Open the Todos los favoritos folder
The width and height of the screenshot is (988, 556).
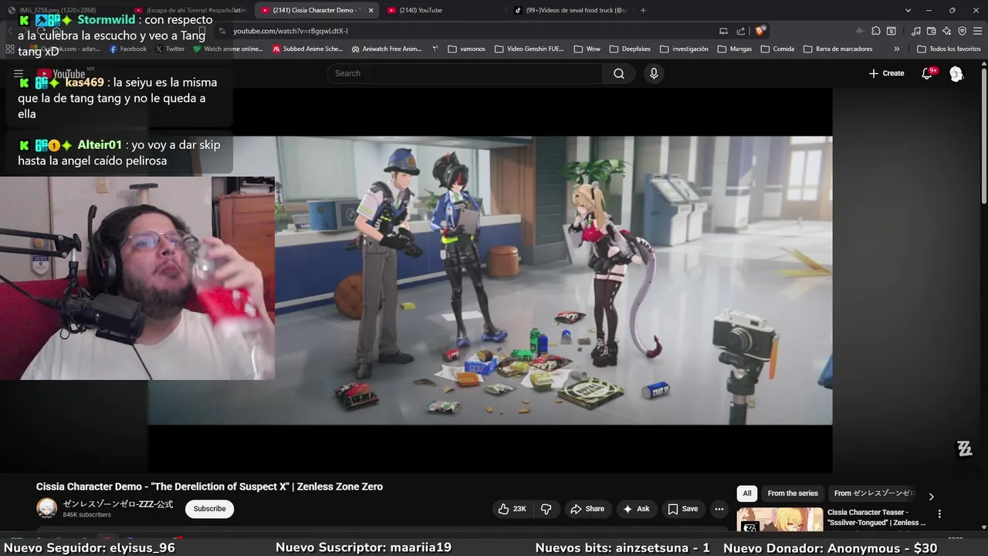[x=949, y=49]
